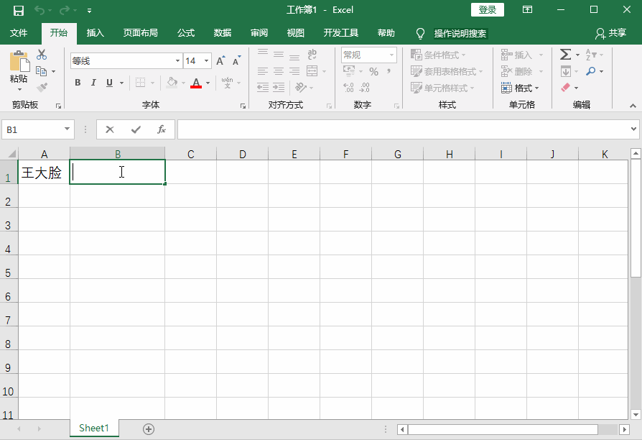
Task: Click the Fill Color bucket icon
Action: [172, 83]
